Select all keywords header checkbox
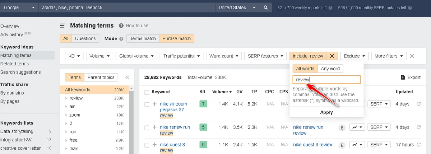Image resolution: width=431 pixels, height=154 pixels. (147, 92)
